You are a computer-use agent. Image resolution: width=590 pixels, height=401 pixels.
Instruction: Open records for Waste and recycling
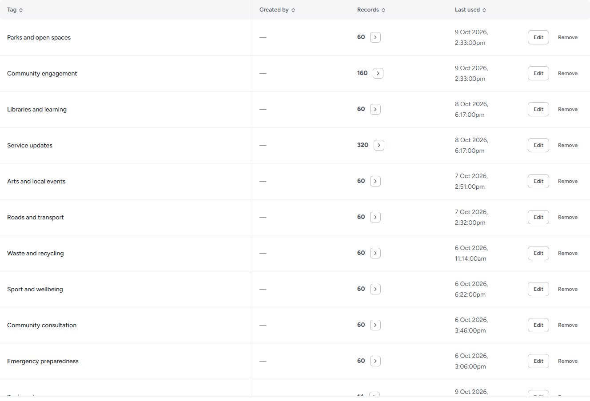[375, 253]
